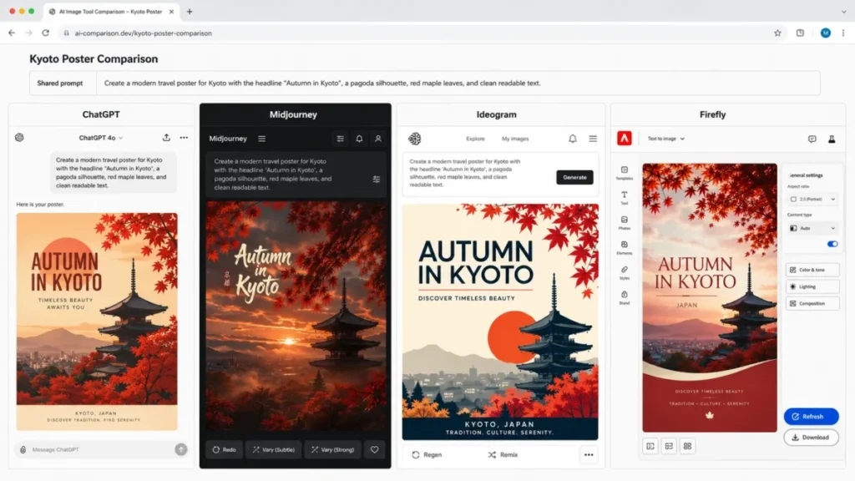Bookmark this page with the star icon

pyautogui.click(x=777, y=33)
